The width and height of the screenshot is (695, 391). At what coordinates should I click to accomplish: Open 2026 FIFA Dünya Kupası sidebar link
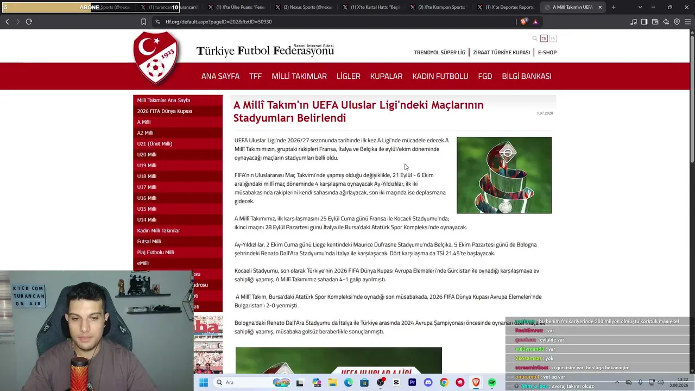click(178, 111)
